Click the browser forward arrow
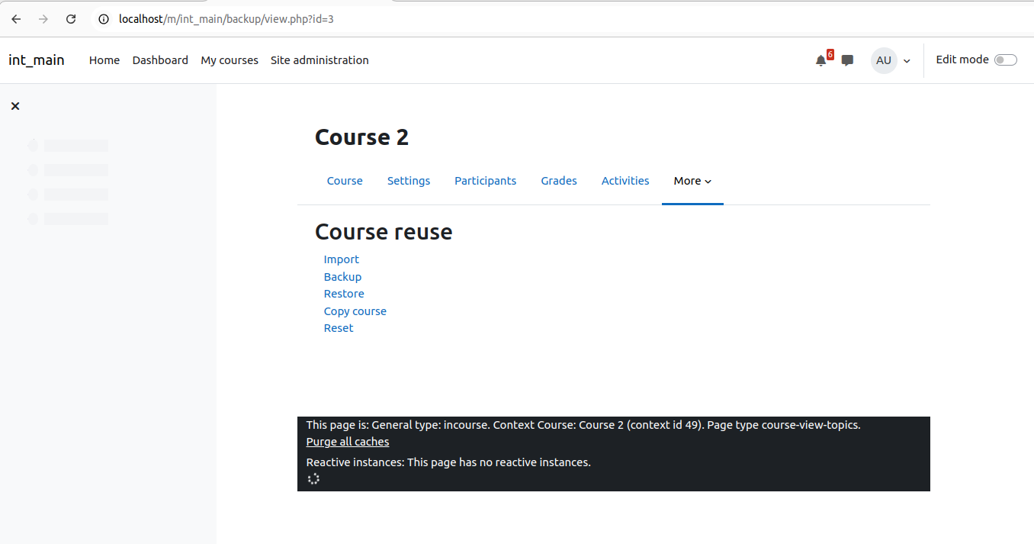The image size is (1034, 544). coord(43,19)
